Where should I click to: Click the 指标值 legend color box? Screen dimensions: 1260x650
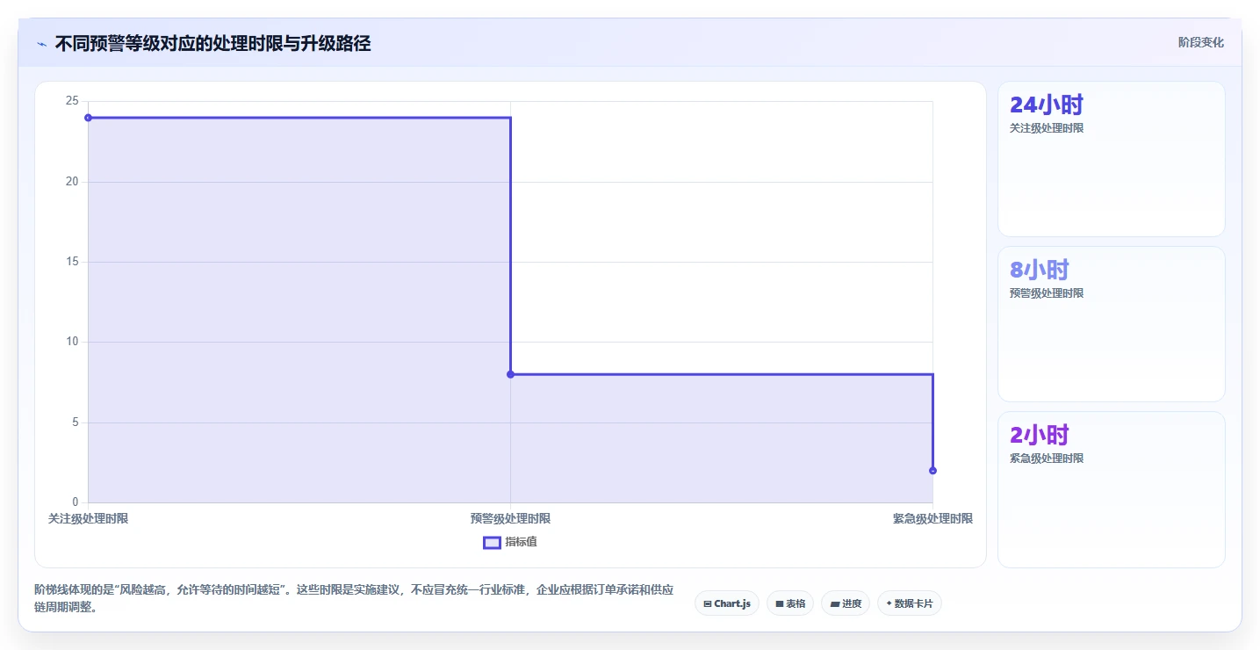point(492,542)
